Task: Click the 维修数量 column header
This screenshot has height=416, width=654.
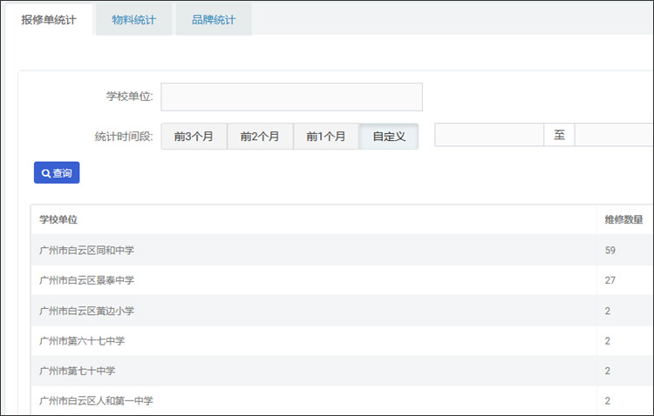Action: (623, 219)
